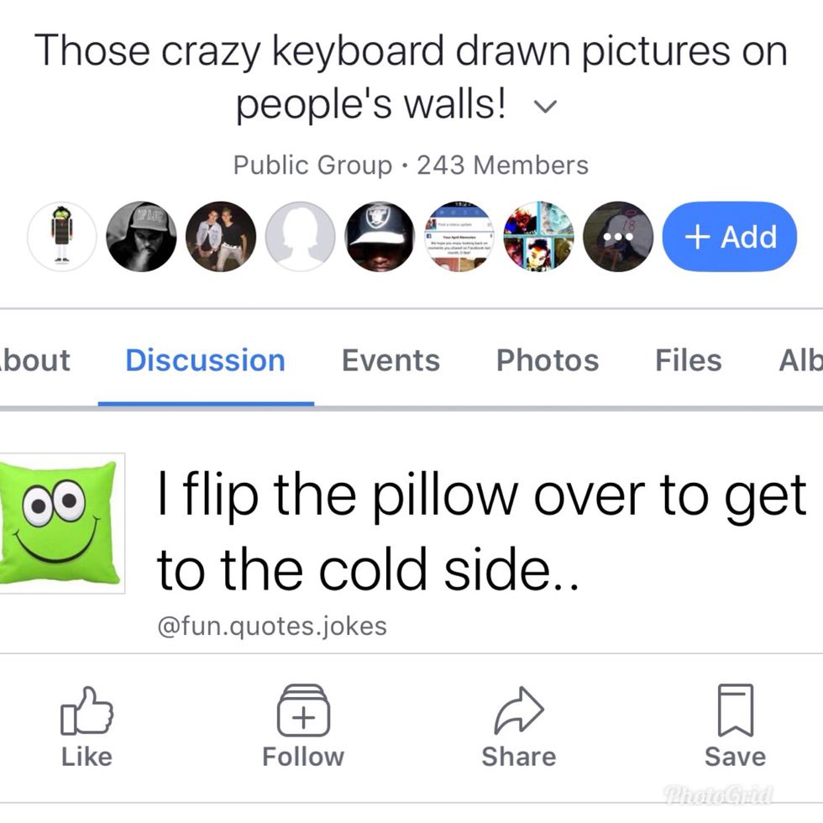Open the blank silhouette member avatar
The image size is (823, 823).
(301, 237)
